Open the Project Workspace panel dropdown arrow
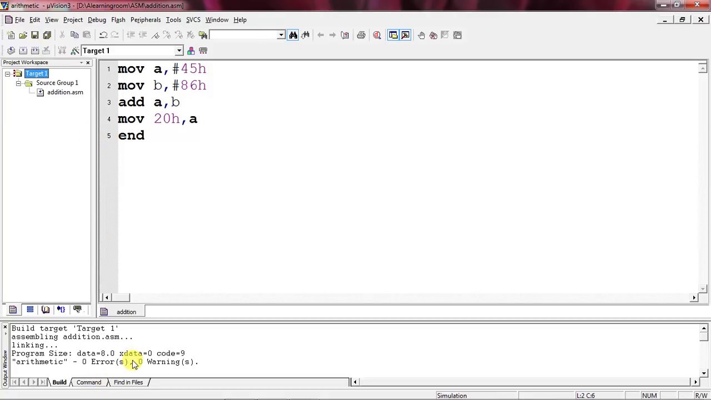 81,62
